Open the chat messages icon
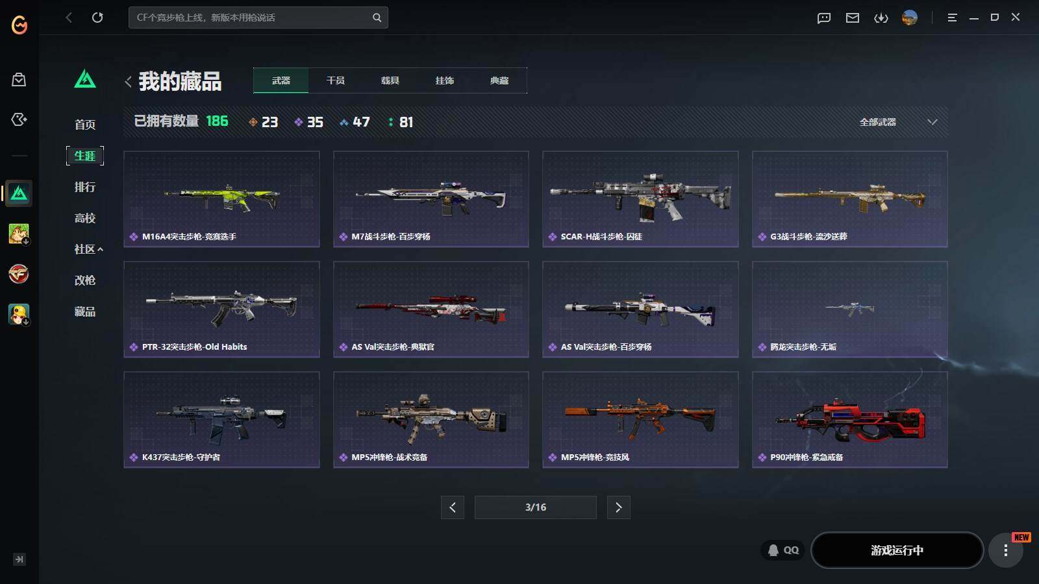The image size is (1039, 584). tap(824, 18)
